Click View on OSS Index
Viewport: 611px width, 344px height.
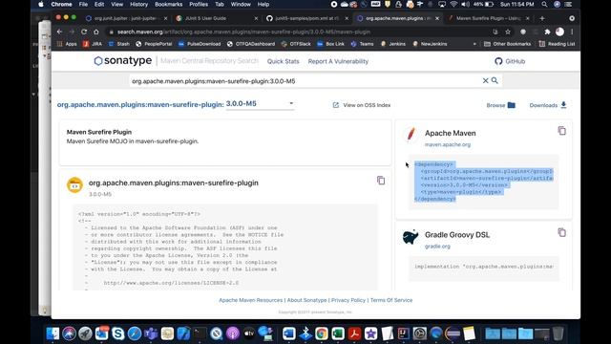362,105
